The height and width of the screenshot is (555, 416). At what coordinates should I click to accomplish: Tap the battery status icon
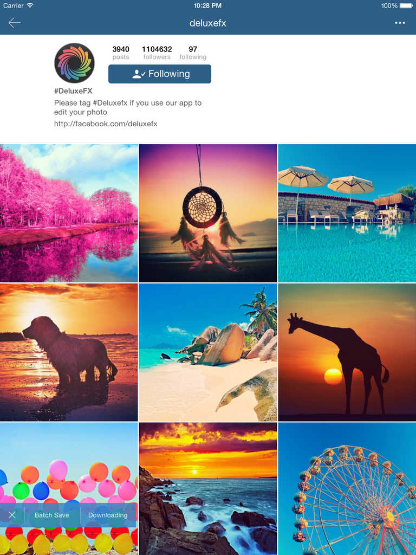tap(406, 5)
